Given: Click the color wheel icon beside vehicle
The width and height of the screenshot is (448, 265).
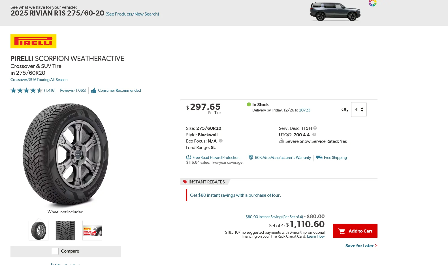Looking at the screenshot, I should pyautogui.click(x=372, y=3).
